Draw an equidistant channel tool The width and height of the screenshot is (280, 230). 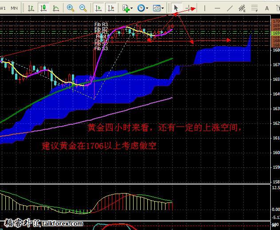tap(242, 8)
